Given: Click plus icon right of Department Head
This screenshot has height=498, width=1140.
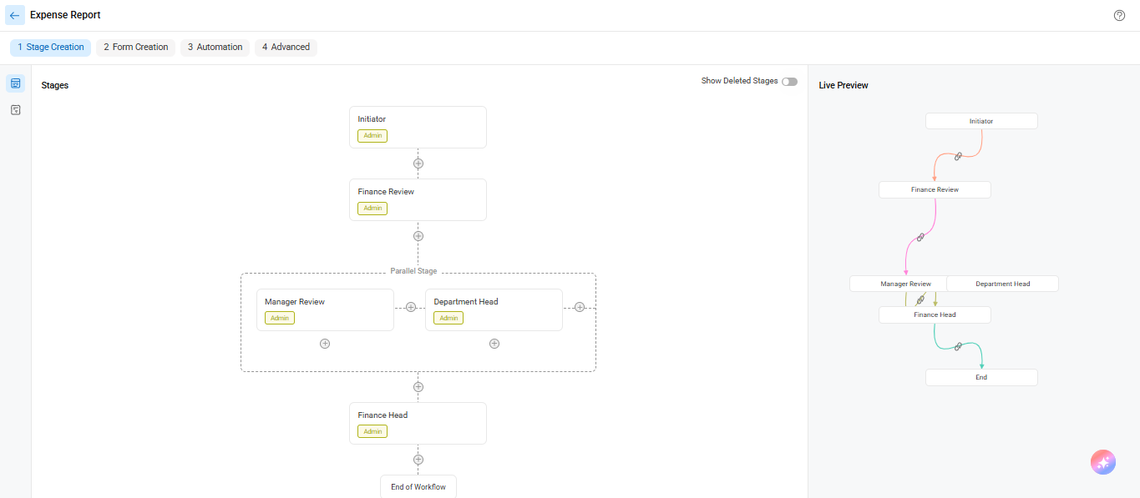Looking at the screenshot, I should (x=580, y=307).
